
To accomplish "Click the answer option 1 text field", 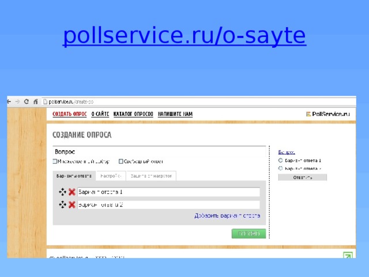I will coord(169,192).
